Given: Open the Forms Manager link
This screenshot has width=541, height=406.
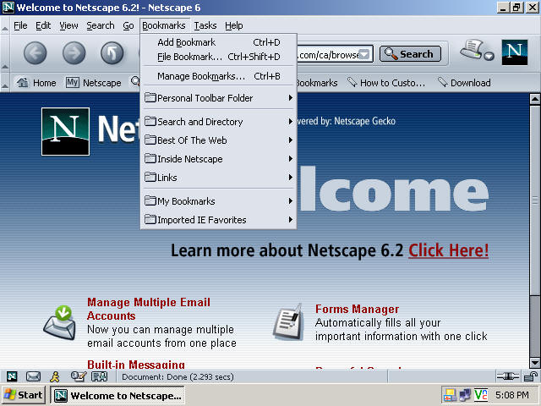Looking at the screenshot, I should coord(357,309).
